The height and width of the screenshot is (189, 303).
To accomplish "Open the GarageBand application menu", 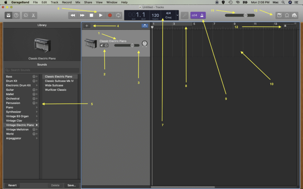I will click(x=20, y=2).
